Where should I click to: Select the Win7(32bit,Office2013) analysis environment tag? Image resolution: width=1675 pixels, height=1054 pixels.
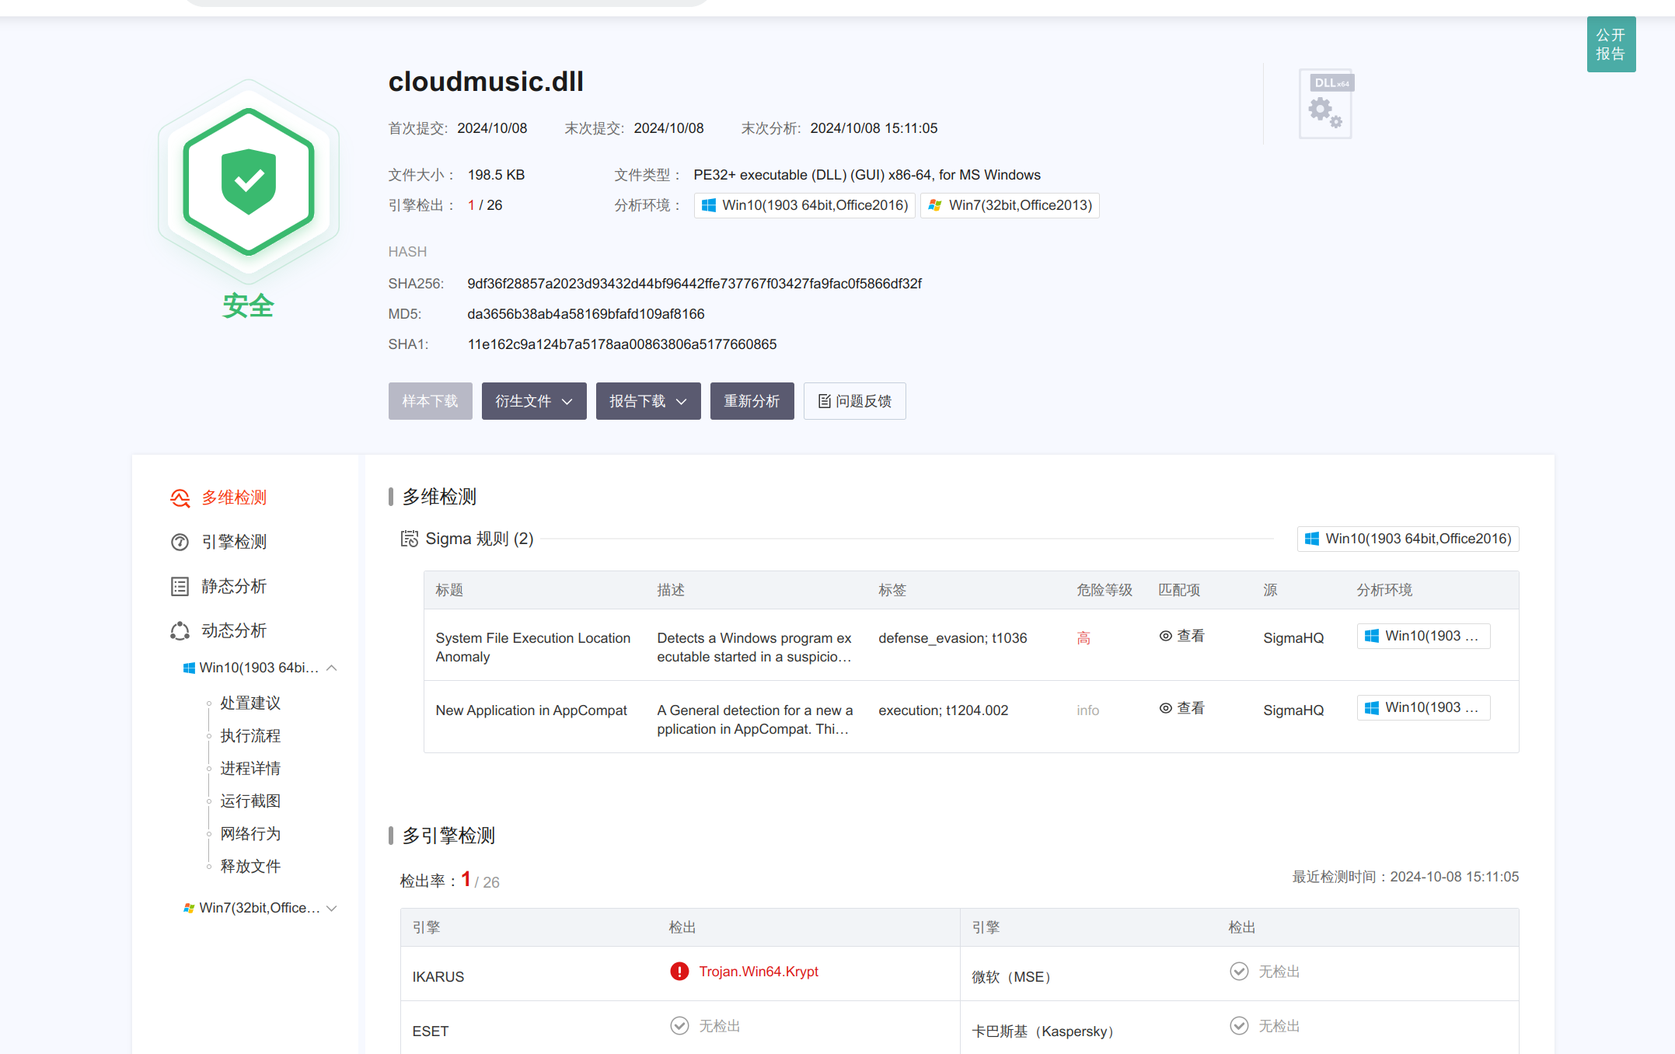pyautogui.click(x=1010, y=205)
